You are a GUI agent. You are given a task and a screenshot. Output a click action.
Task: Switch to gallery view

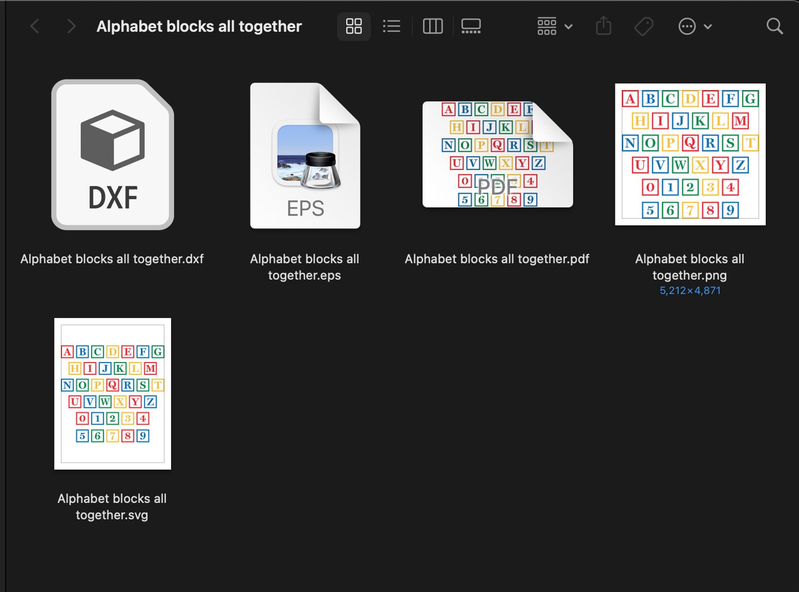coord(471,26)
